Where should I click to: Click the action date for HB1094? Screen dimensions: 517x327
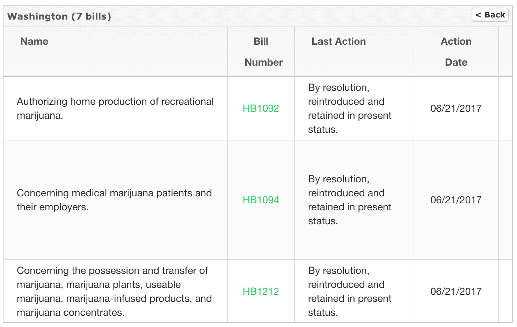click(456, 200)
